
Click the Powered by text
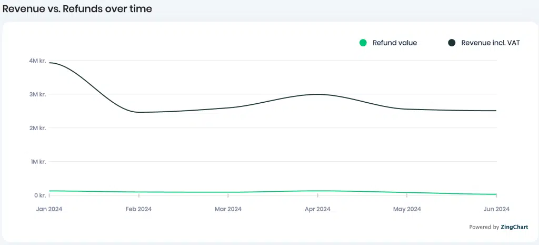point(484,227)
